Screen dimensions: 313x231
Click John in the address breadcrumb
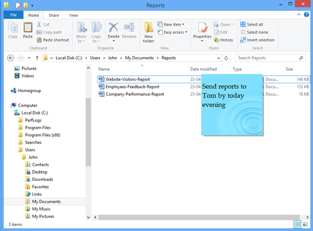(112, 58)
